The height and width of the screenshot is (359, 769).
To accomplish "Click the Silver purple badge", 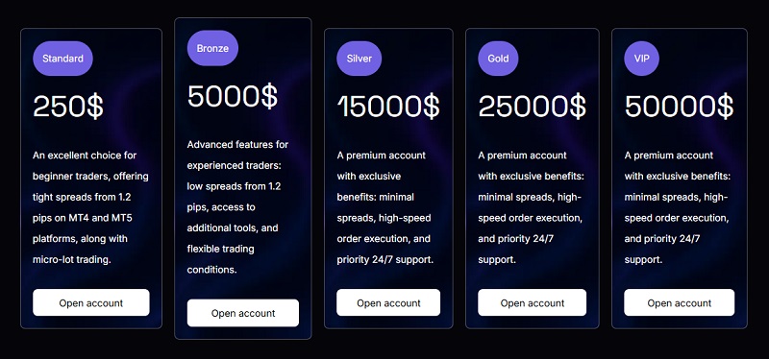I will pos(359,59).
